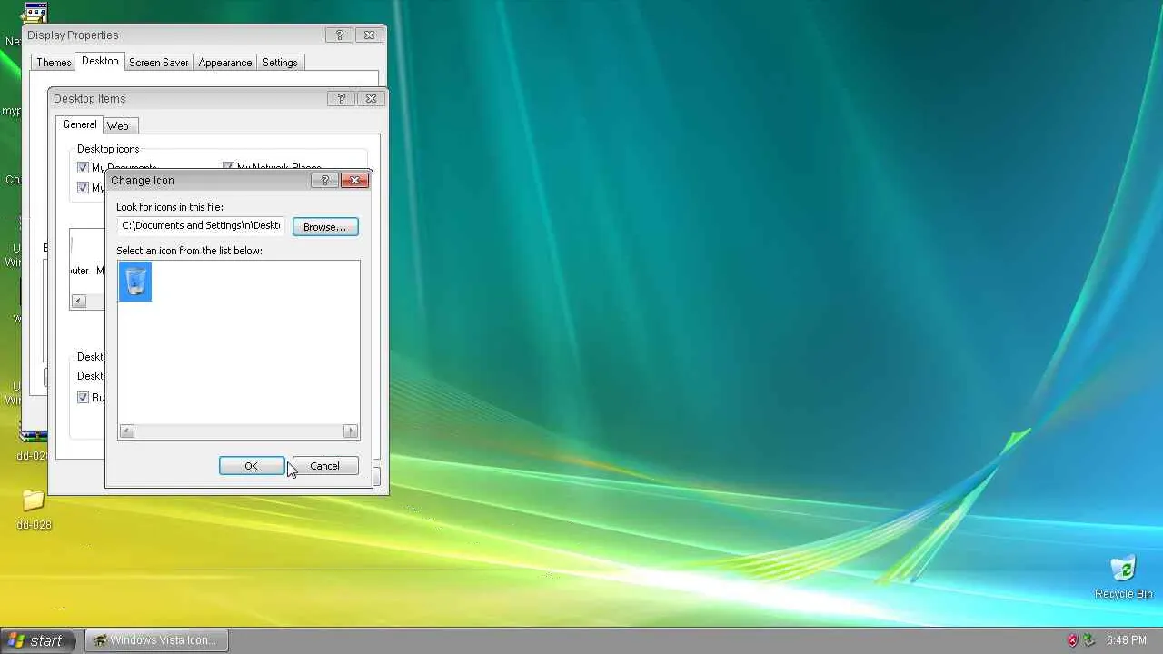
Task: Select the General tab in Desktop Items
Action: pos(80,124)
